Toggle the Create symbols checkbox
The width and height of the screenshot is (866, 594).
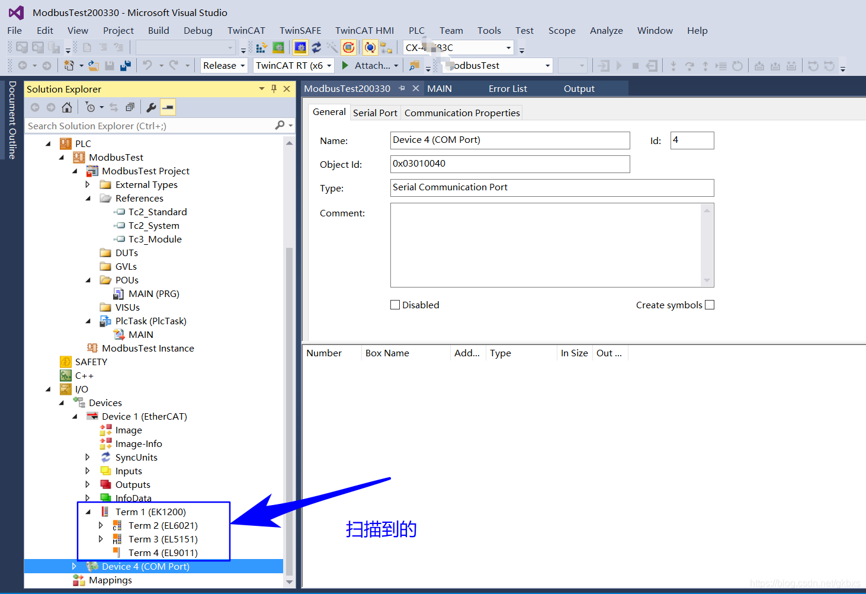pyautogui.click(x=710, y=305)
